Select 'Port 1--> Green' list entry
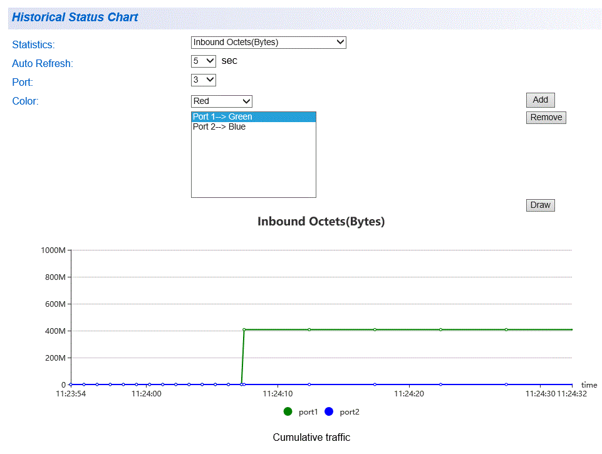This screenshot has height=454, width=602. (254, 116)
